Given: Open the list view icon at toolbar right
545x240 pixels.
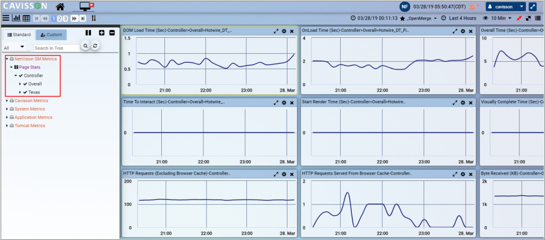Looking at the screenshot, I should pyautogui.click(x=538, y=18).
